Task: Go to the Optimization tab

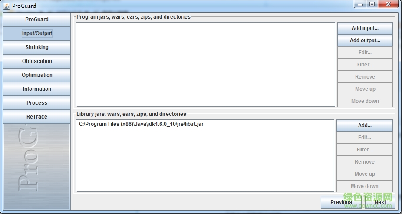Action: pyautogui.click(x=36, y=75)
